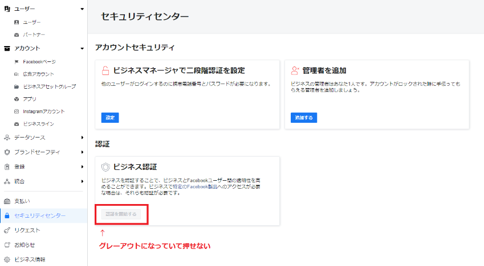Click the 統合 connection icon
Viewport: 484px width, 266px height.
click(x=7, y=181)
